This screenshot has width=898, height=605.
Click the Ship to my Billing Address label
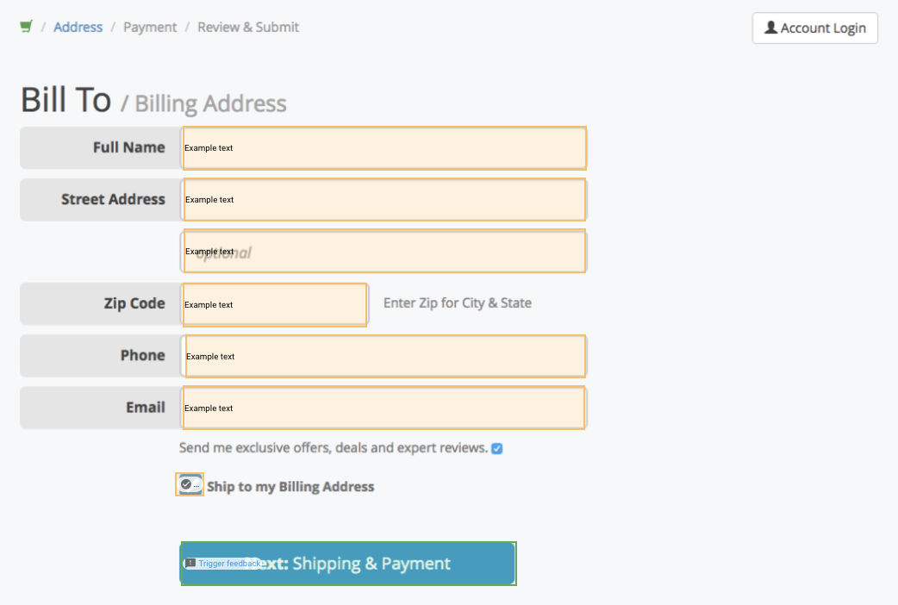(290, 486)
